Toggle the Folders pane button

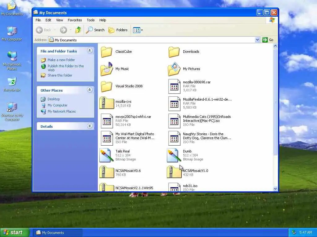pos(118,30)
